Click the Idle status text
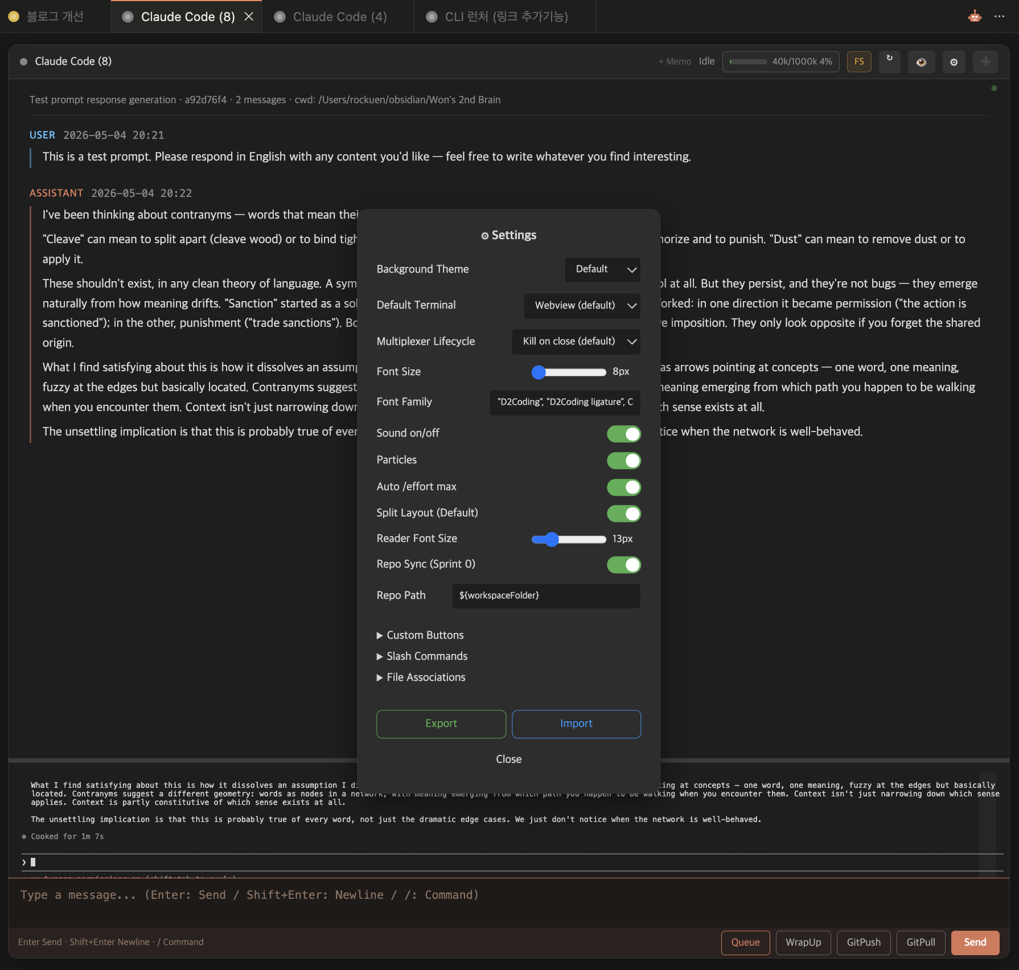This screenshot has height=970, width=1019. pyautogui.click(x=706, y=61)
